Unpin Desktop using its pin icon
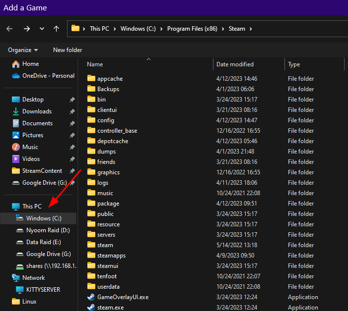The width and height of the screenshot is (348, 311). pos(72,100)
